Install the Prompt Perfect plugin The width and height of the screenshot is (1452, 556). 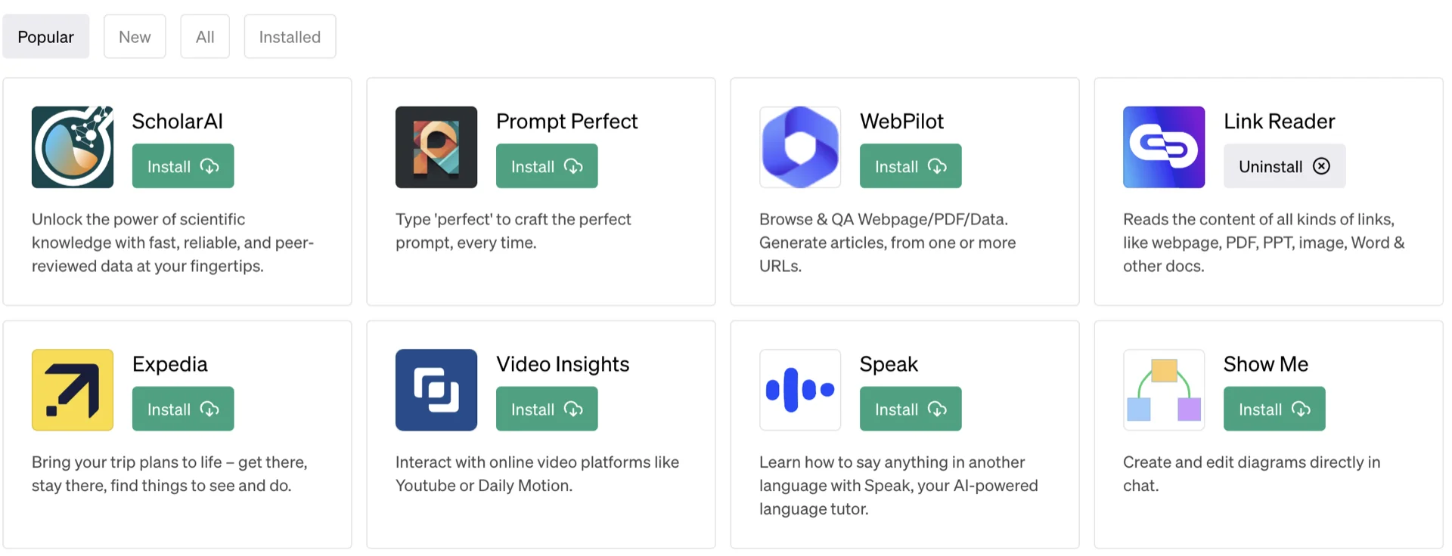[x=547, y=166]
